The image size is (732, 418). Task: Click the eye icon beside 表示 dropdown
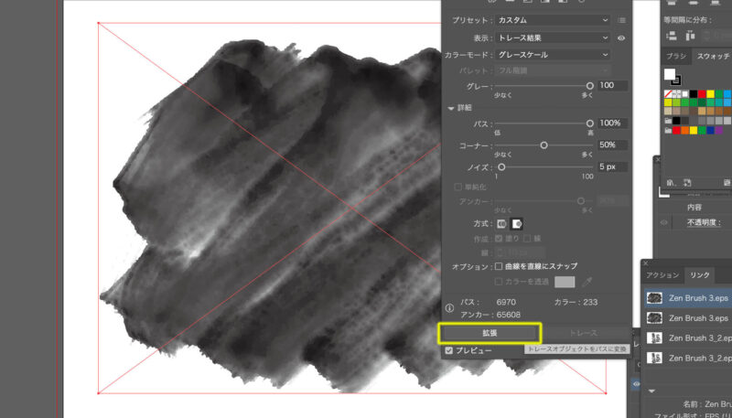click(621, 38)
